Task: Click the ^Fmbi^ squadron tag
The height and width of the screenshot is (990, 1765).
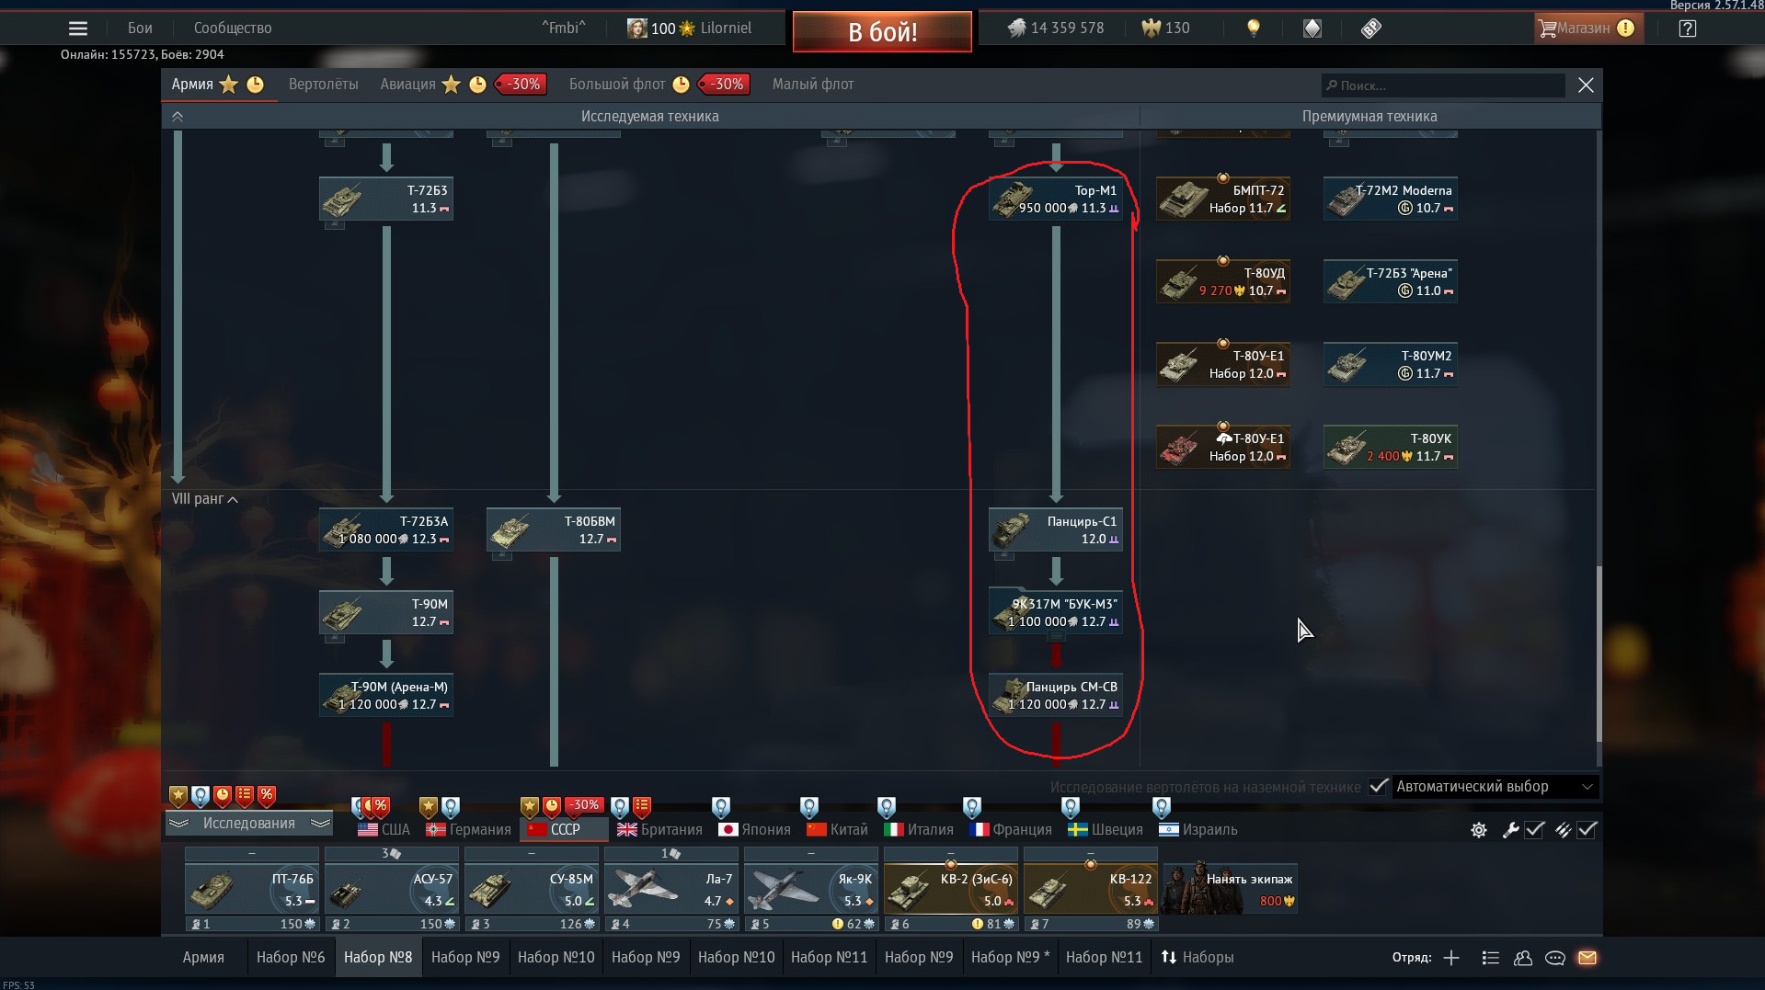Action: point(564,28)
